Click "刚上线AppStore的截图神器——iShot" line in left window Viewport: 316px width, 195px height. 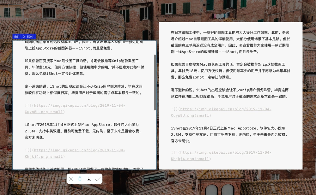(69, 48)
